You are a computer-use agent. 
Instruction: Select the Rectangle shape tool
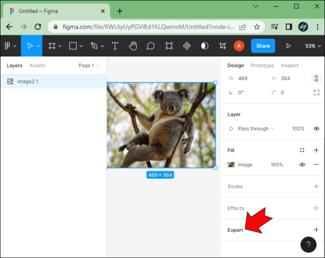(x=73, y=46)
